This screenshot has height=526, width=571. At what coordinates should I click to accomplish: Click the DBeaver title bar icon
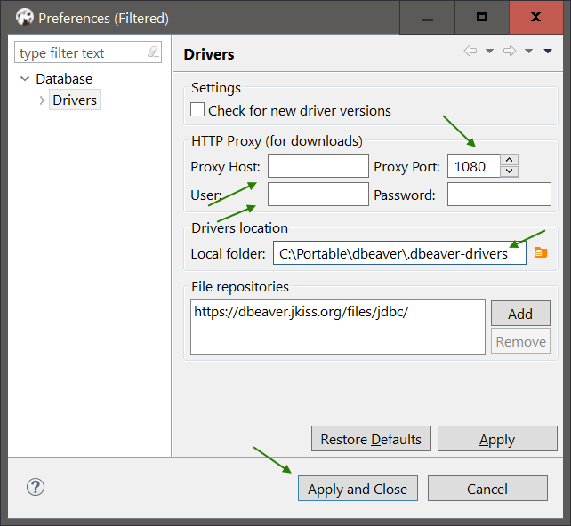(x=24, y=17)
